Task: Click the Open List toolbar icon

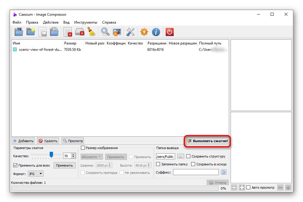Action: 54,32
